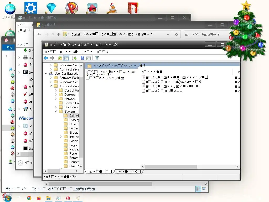Image resolution: width=269 pixels, height=202 pixels.
Task: Open the Explorer address bar dropdown arrow
Action: pyautogui.click(x=168, y=34)
